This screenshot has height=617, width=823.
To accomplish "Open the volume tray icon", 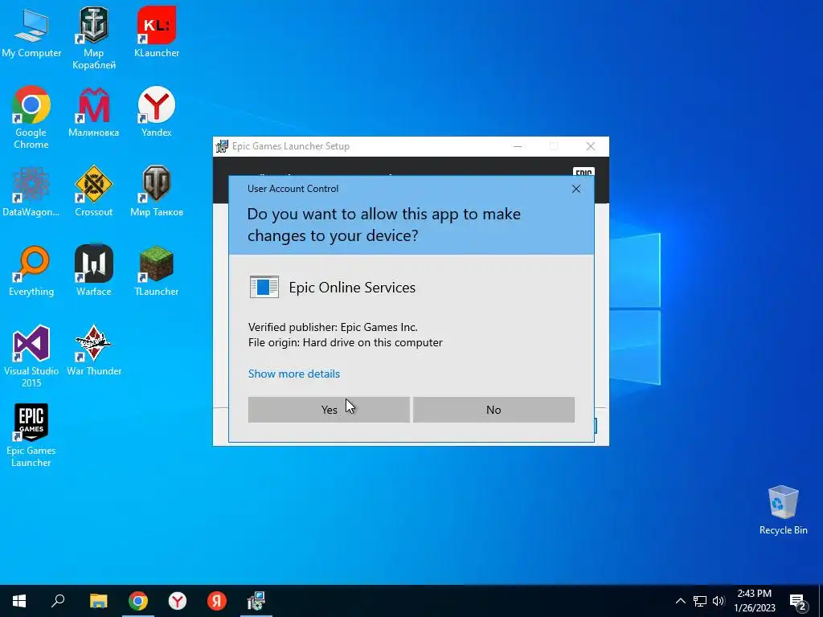I will point(719,601).
